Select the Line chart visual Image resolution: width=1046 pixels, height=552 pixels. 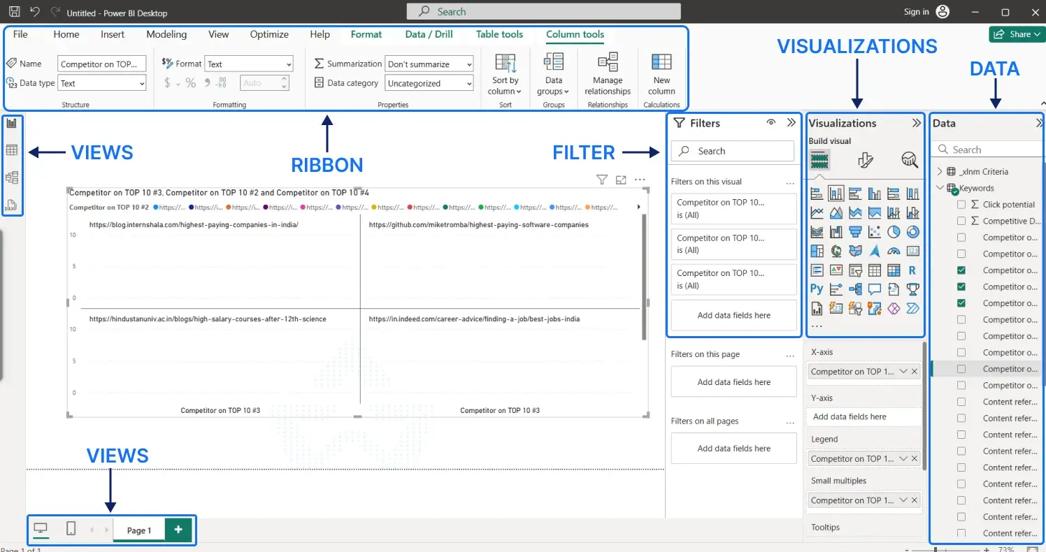[817, 212]
